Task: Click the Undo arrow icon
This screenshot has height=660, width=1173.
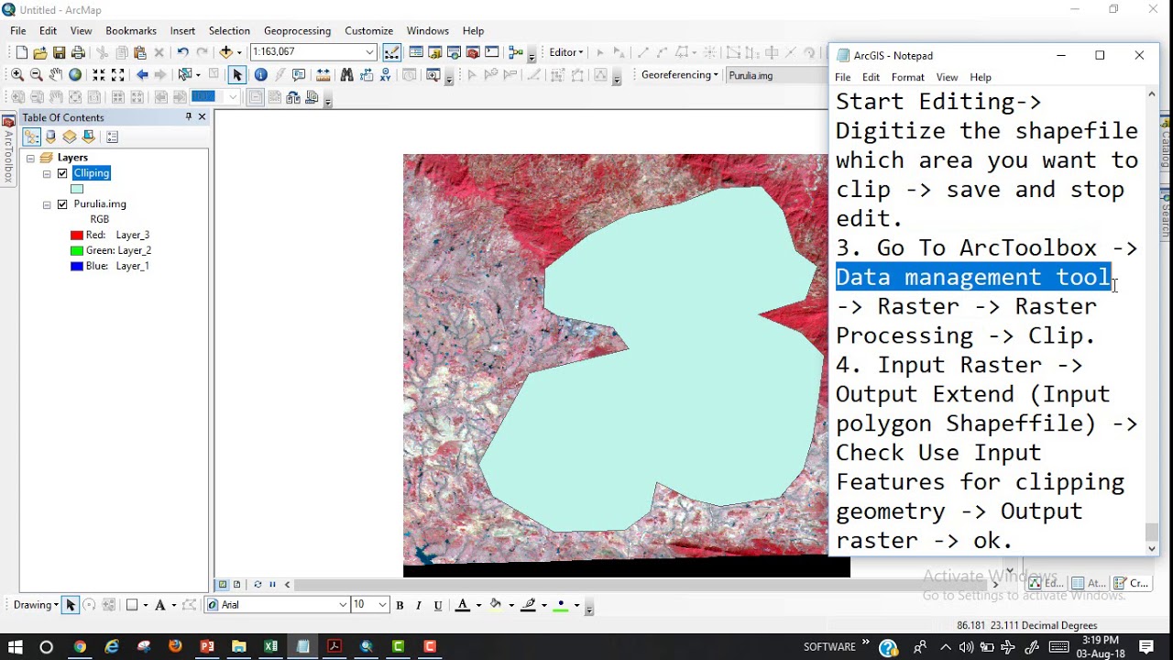Action: [x=182, y=52]
